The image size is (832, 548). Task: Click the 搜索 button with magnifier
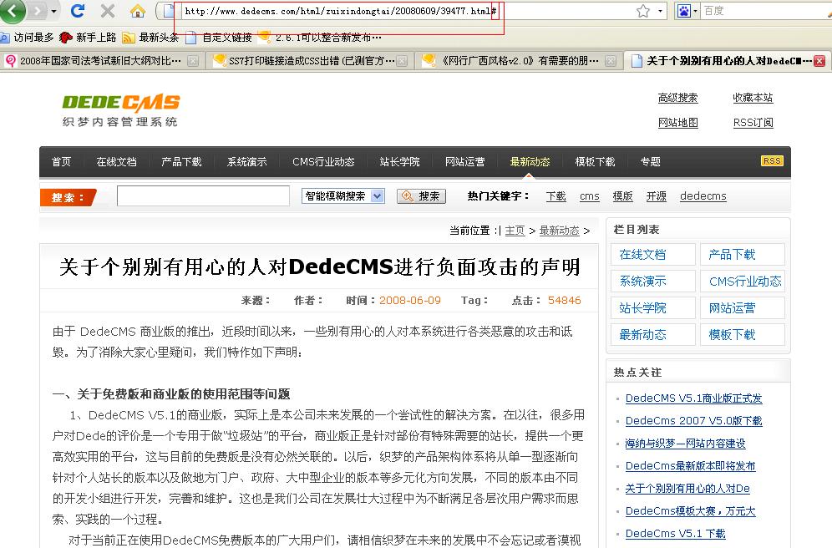pos(421,196)
